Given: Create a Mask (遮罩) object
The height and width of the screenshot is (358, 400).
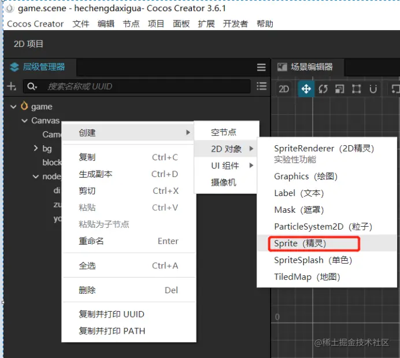Looking at the screenshot, I should coord(327,210).
